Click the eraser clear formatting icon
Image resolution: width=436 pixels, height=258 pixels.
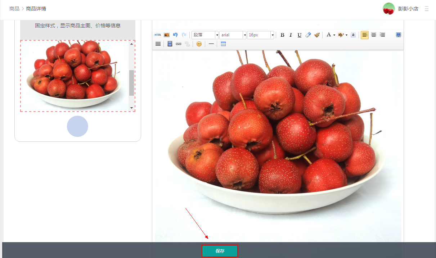point(308,35)
